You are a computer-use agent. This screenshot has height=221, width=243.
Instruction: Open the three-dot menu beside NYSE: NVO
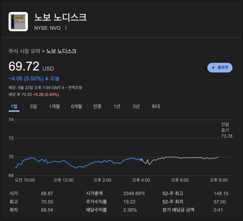[x=66, y=28]
